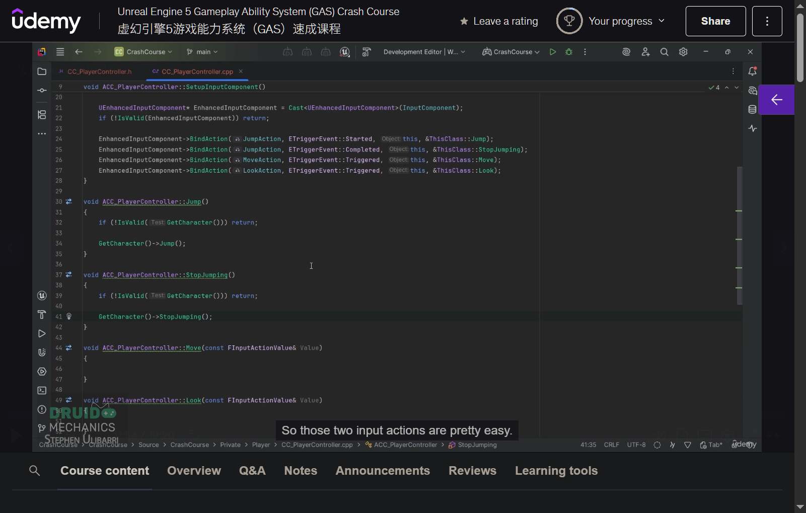Open Rider settings gear icon
Image resolution: width=806 pixels, height=513 pixels.
[683, 52]
